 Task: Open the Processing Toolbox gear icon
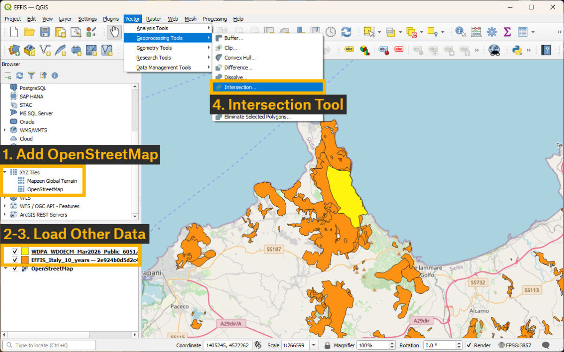[x=492, y=31]
